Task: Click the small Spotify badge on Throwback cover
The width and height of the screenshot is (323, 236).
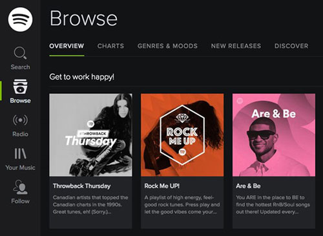Action: tap(90, 124)
